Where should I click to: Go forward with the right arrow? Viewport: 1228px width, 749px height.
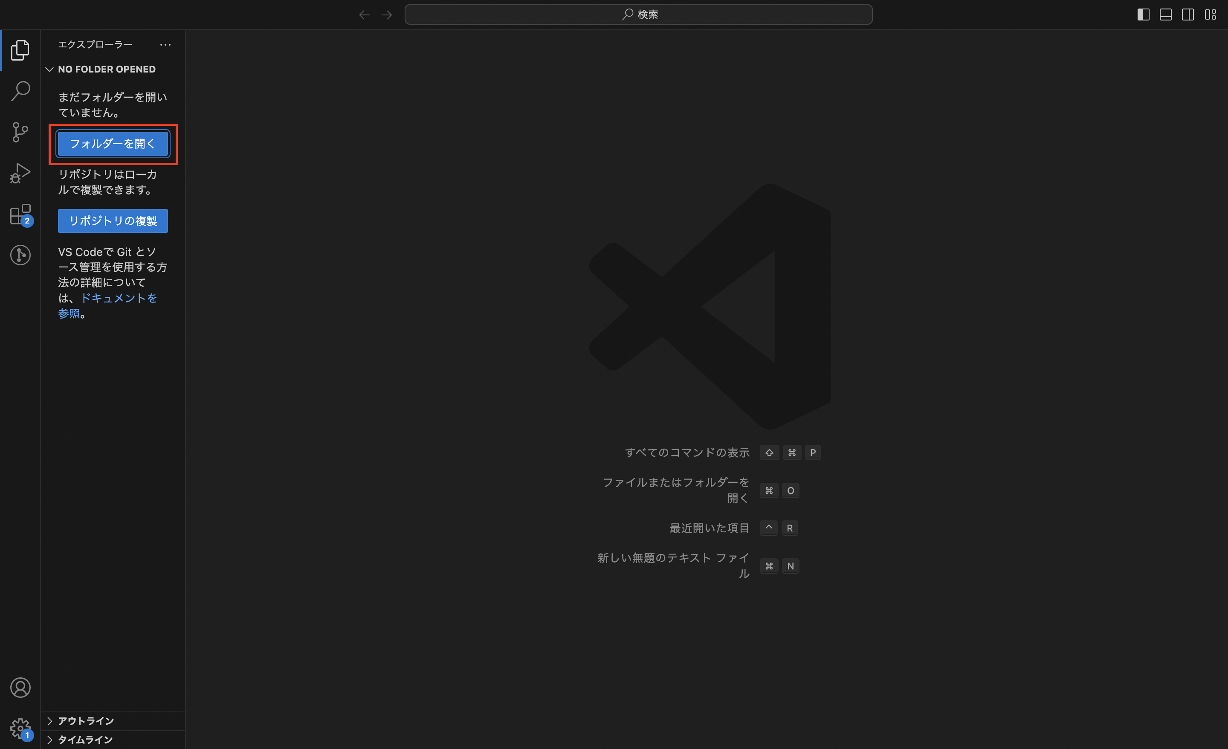(387, 15)
